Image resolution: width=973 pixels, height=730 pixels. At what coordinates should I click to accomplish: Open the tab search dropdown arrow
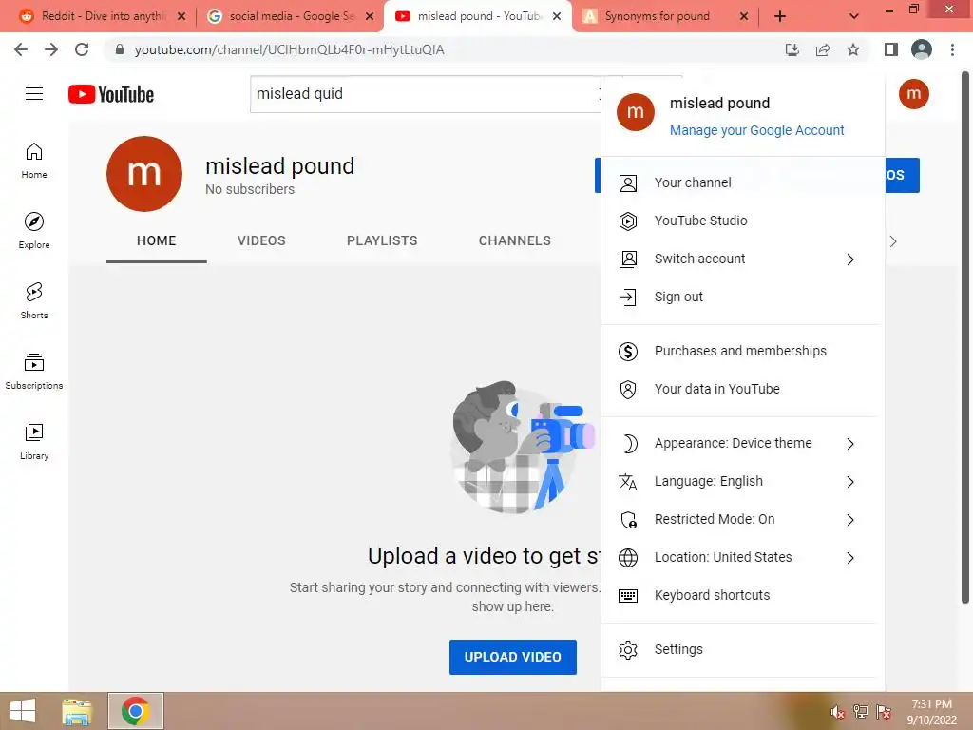pyautogui.click(x=854, y=16)
